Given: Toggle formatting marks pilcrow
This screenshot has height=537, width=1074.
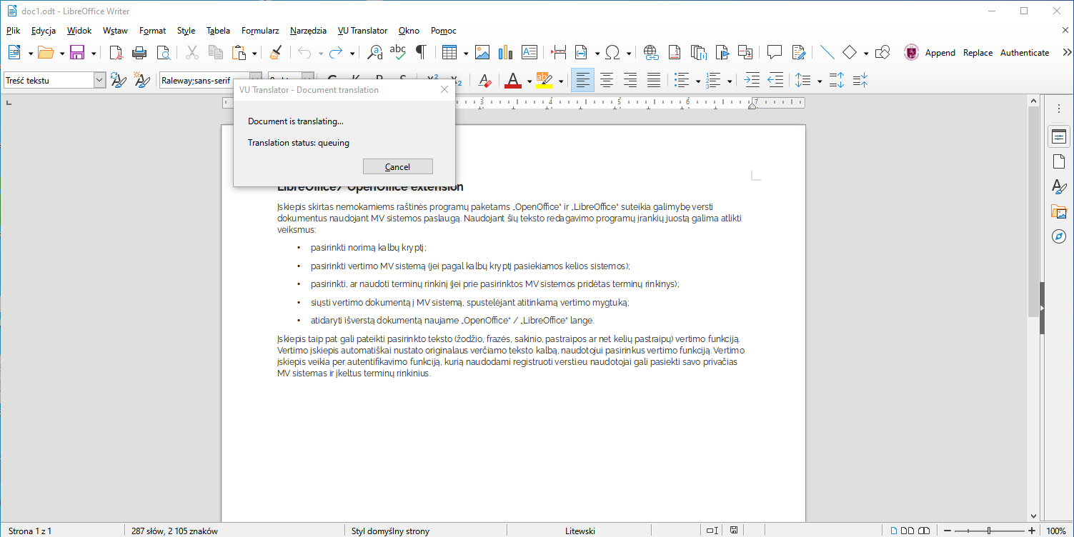Looking at the screenshot, I should (x=422, y=52).
